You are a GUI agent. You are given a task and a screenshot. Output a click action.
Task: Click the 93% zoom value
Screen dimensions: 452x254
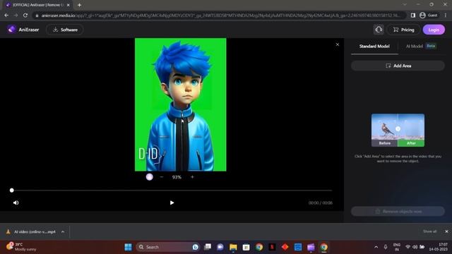pos(177,177)
